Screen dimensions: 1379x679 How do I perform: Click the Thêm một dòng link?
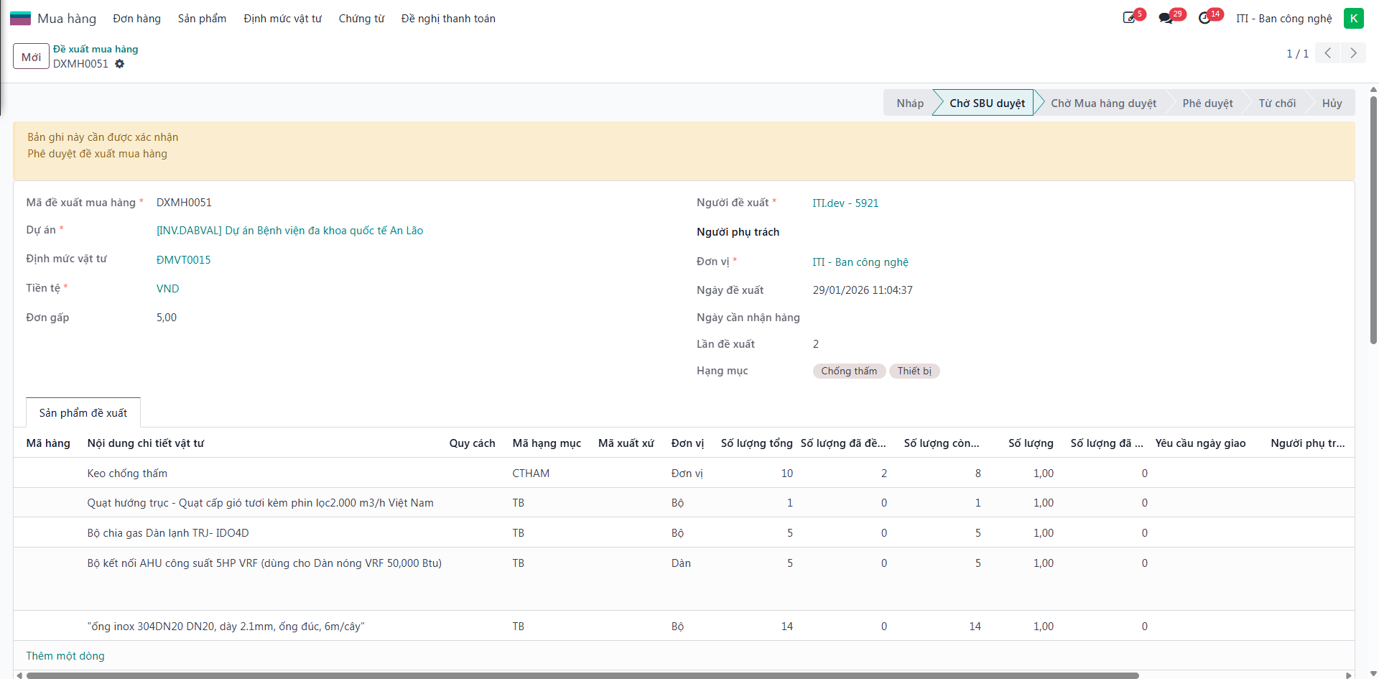tap(65, 656)
